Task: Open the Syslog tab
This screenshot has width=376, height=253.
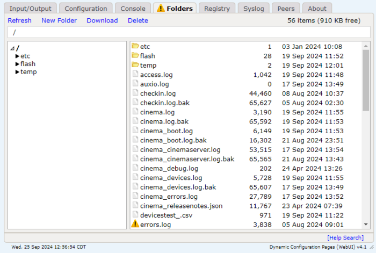Action: point(254,9)
